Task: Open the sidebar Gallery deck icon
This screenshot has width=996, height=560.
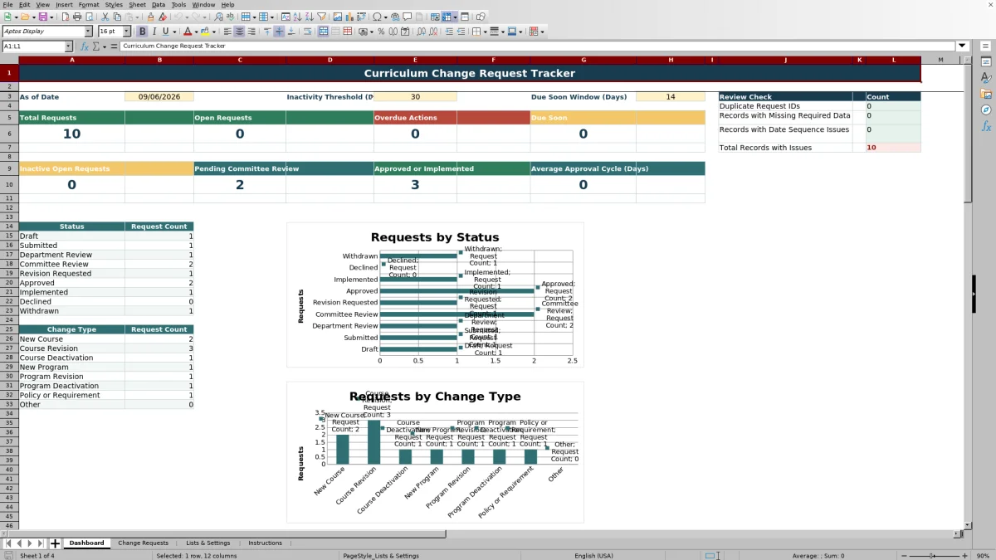Action: pyautogui.click(x=986, y=94)
